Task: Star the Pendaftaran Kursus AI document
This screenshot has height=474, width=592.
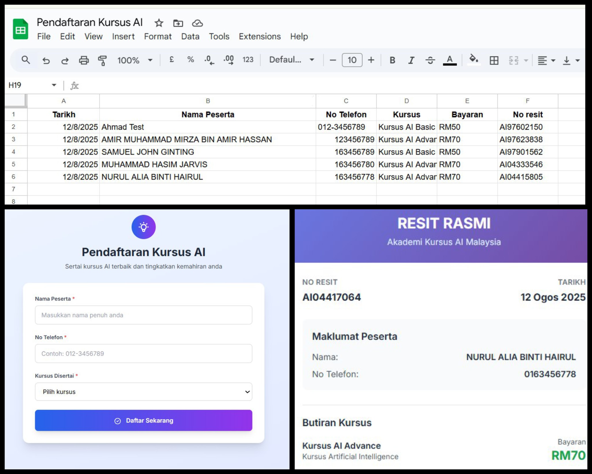Action: (x=159, y=23)
